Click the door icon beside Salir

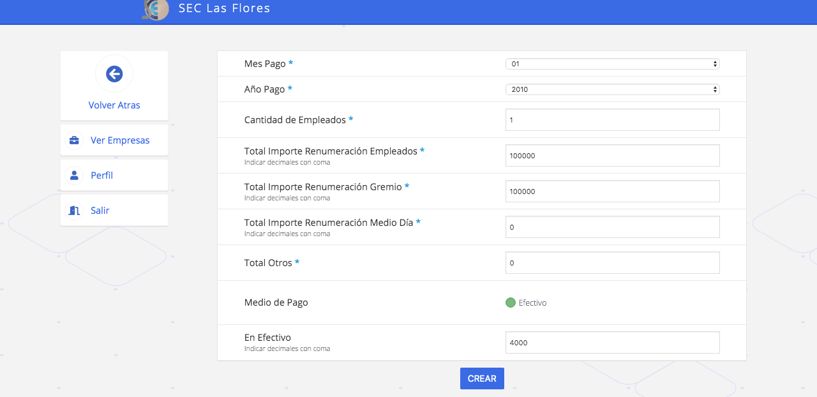click(75, 211)
